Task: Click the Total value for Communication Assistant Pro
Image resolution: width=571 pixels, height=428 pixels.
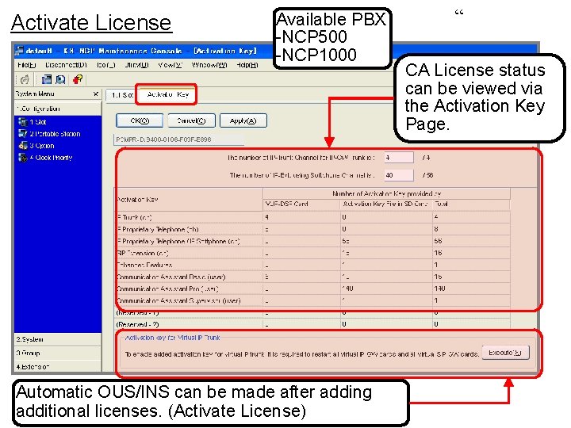Action: [439, 289]
